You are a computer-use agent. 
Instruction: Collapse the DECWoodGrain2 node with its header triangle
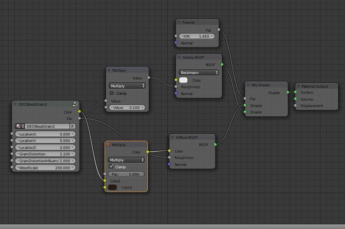pyautogui.click(x=15, y=104)
